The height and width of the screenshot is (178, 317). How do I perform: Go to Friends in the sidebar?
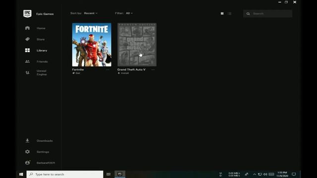click(x=42, y=61)
